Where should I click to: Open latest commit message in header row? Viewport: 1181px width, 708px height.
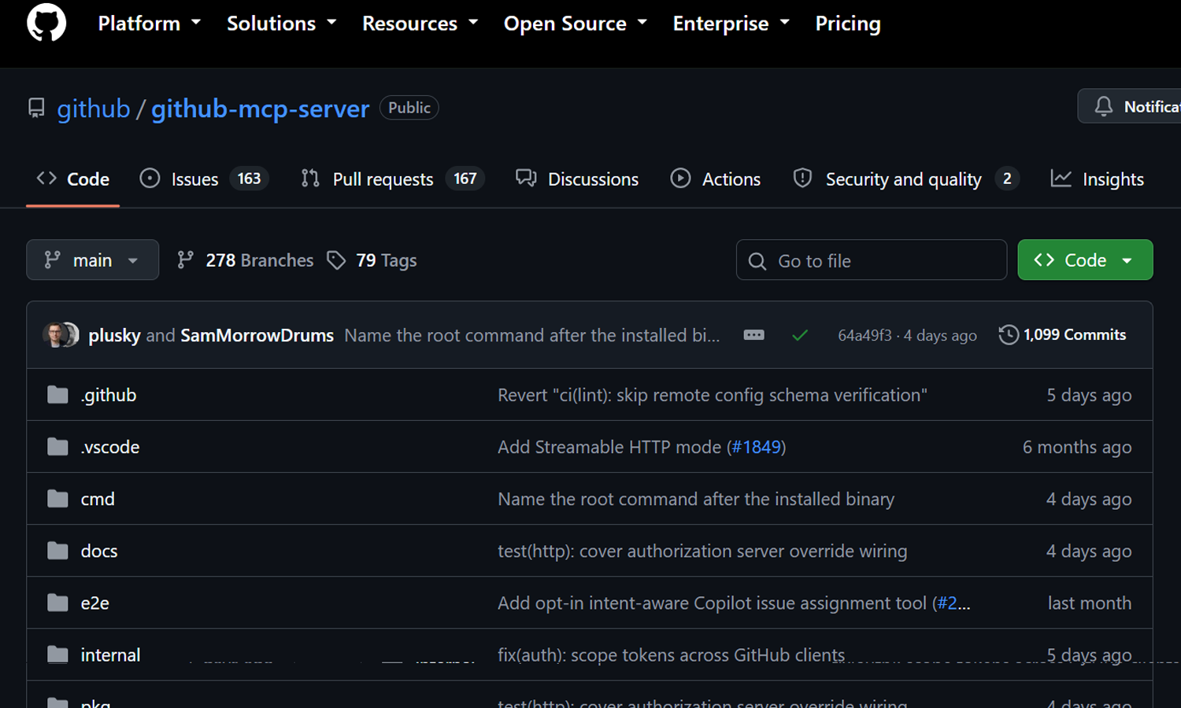(532, 335)
